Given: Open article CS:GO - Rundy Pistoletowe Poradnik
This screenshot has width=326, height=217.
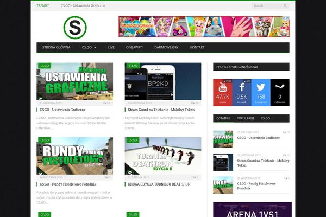Looking at the screenshot, I should coord(68,184).
